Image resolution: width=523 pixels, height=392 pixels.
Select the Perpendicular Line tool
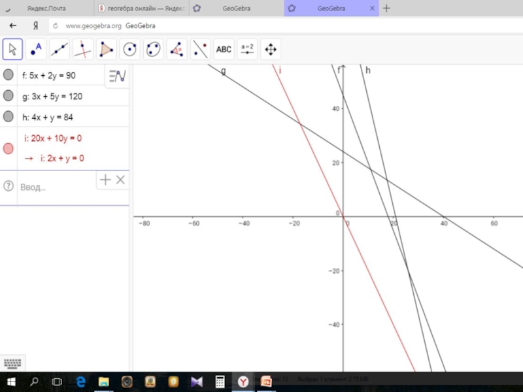coord(83,49)
